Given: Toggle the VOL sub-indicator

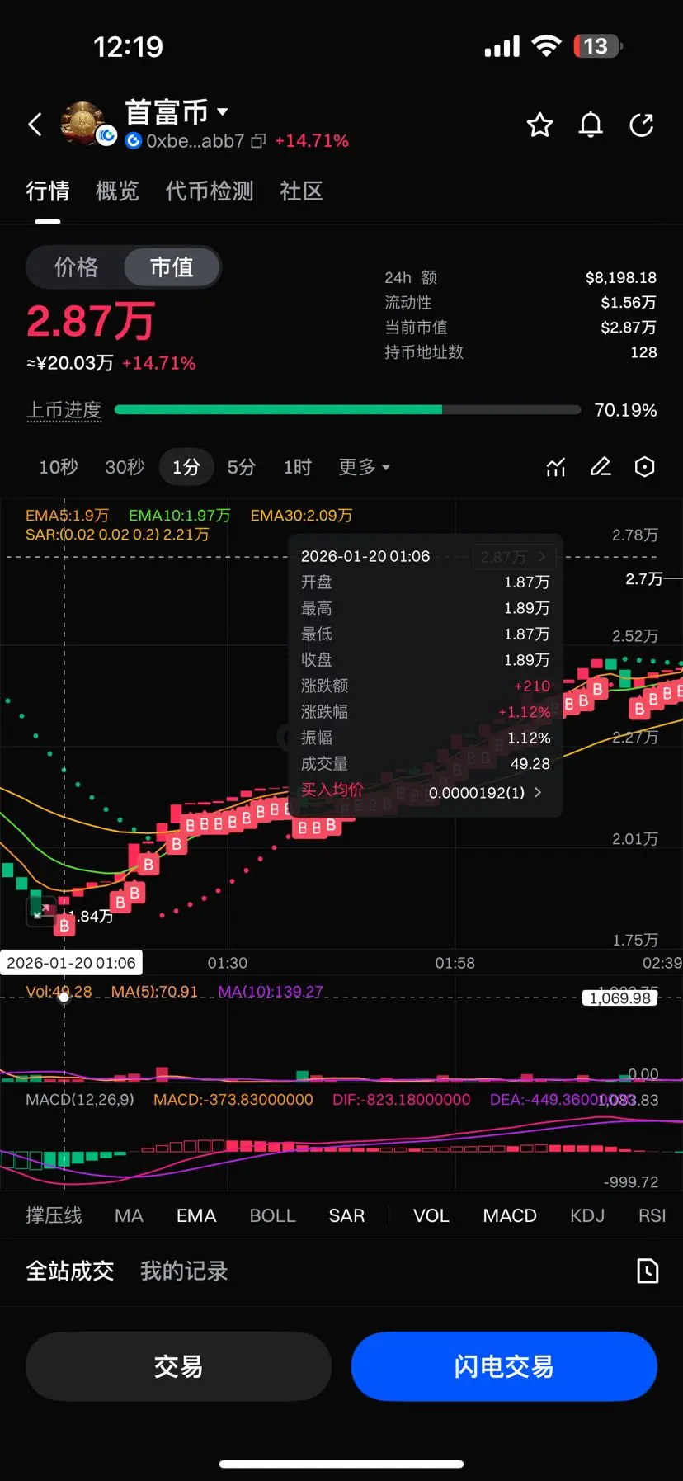Looking at the screenshot, I should click(431, 1215).
